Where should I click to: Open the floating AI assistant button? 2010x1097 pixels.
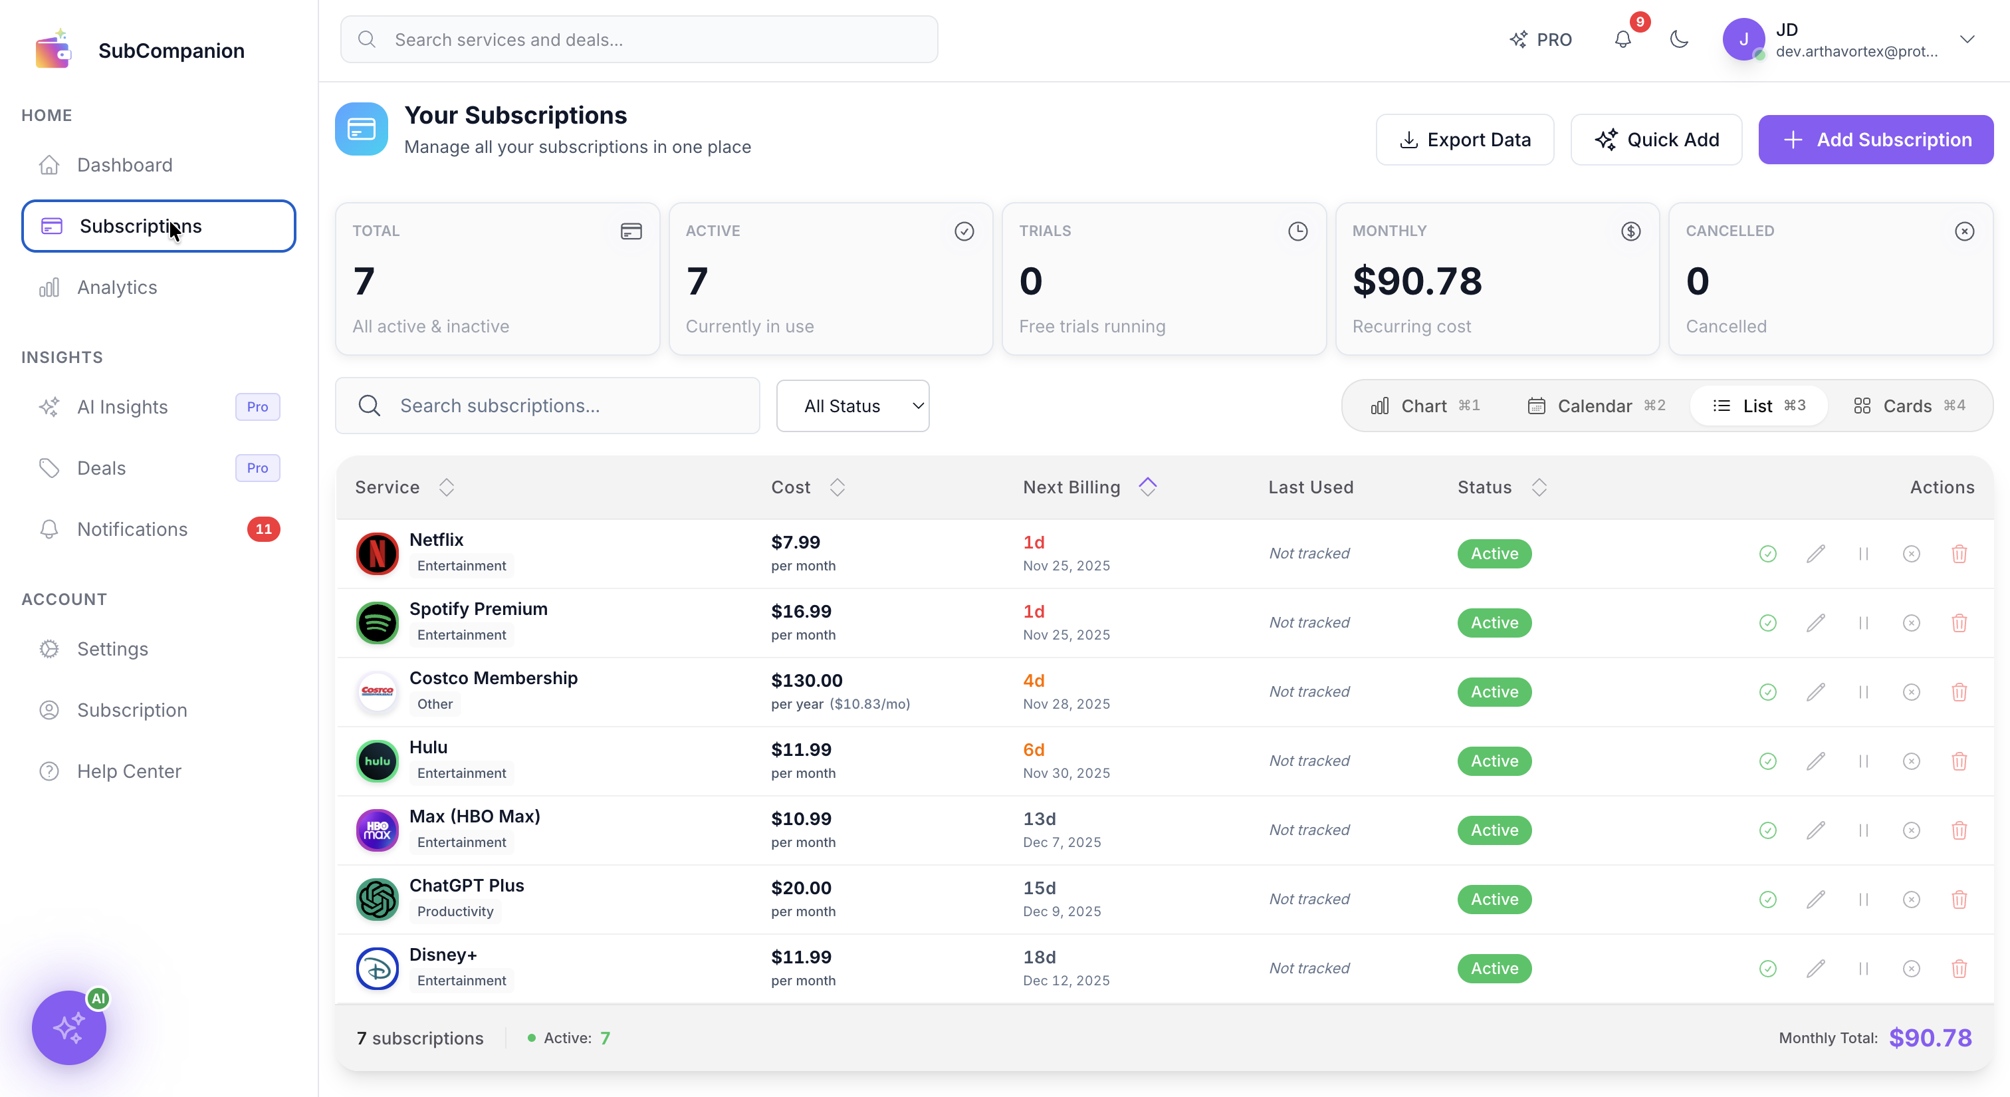click(69, 1028)
